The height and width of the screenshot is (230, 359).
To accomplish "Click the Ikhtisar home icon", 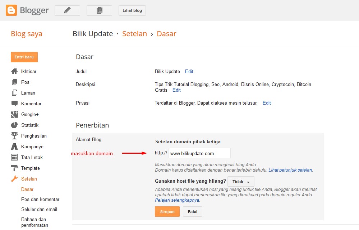I will (14, 71).
